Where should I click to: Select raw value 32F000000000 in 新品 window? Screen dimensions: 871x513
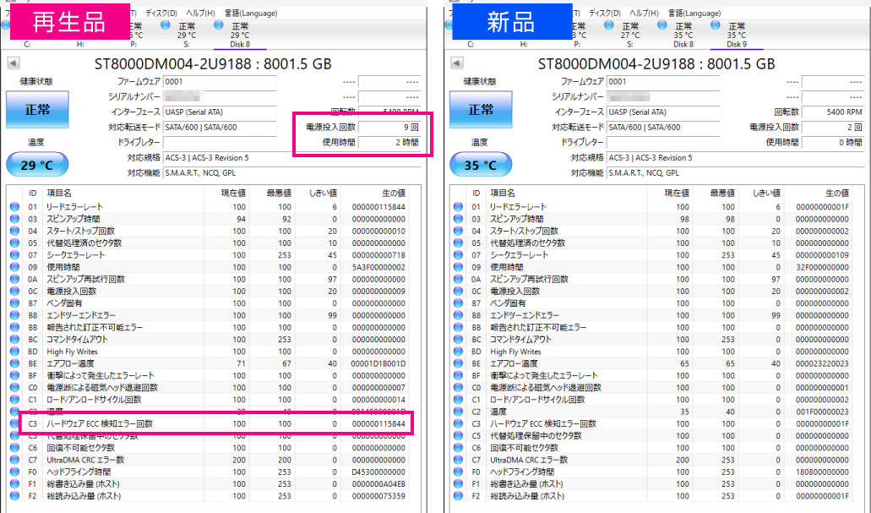[x=822, y=267]
